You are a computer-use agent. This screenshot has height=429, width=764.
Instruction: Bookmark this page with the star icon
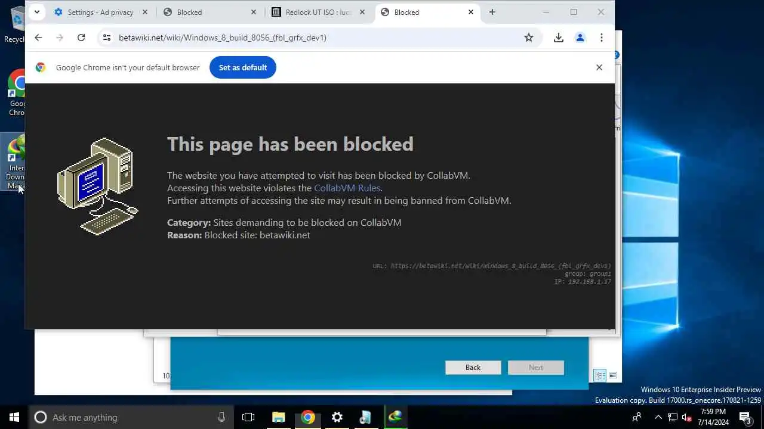[529, 38]
